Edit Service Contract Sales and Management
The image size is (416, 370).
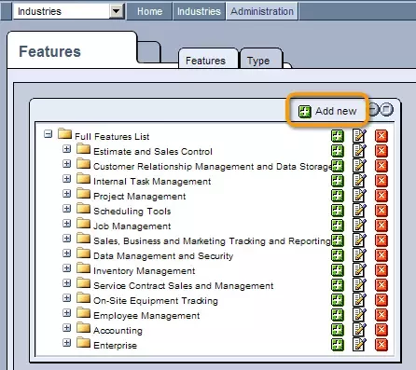[x=359, y=285]
